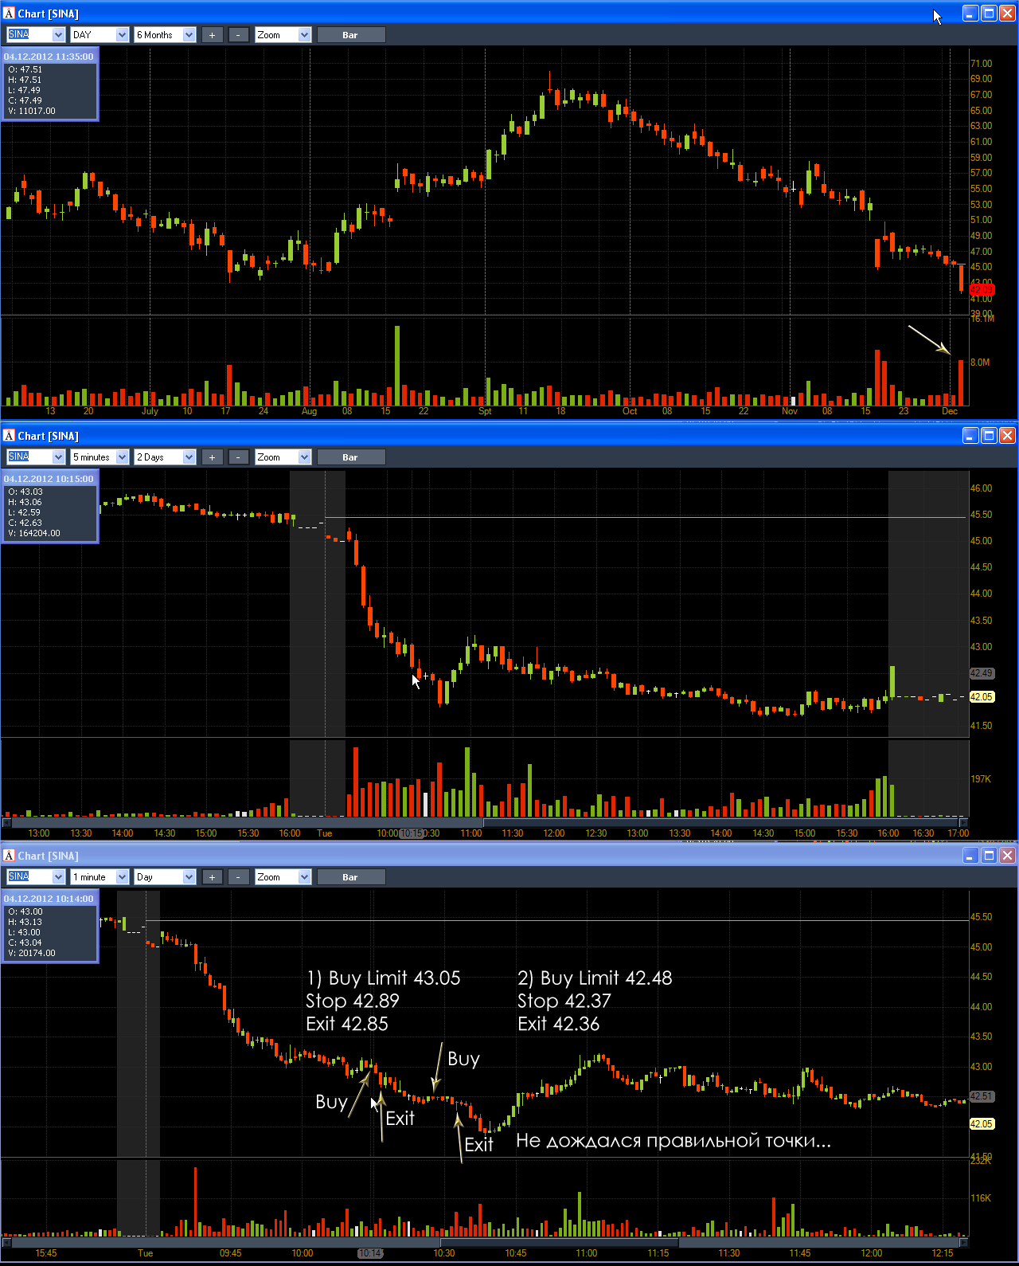This screenshot has width=1019, height=1266.
Task: Click the '116K' volume axis label on 1-minute chart
Action: (981, 1198)
